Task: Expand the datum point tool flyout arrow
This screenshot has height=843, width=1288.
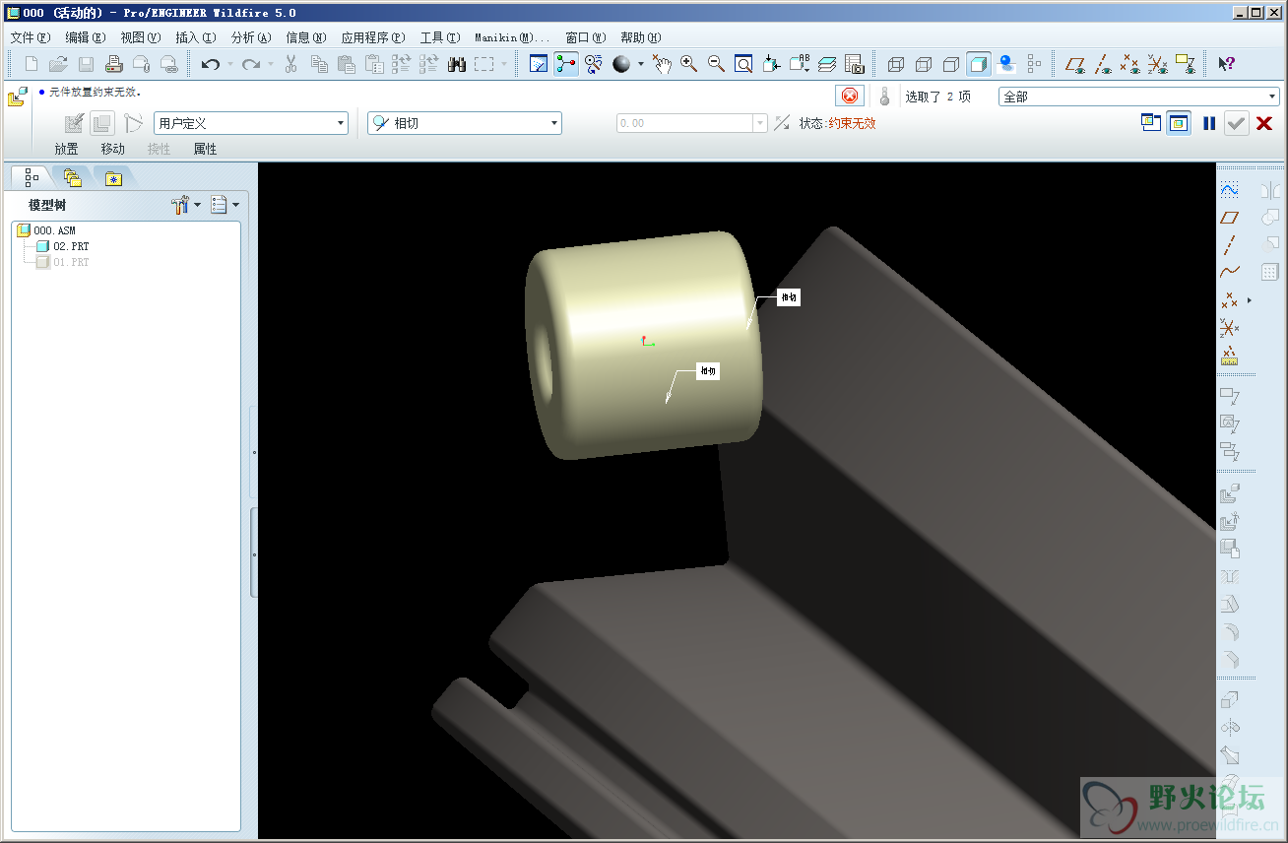Action: click(1250, 299)
